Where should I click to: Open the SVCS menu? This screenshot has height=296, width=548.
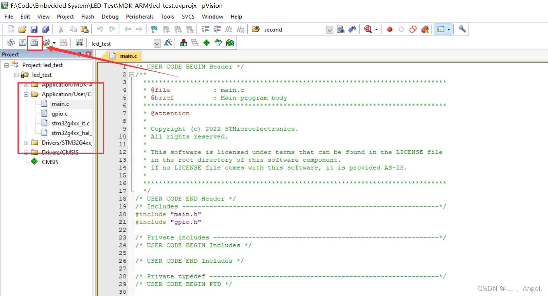click(189, 17)
